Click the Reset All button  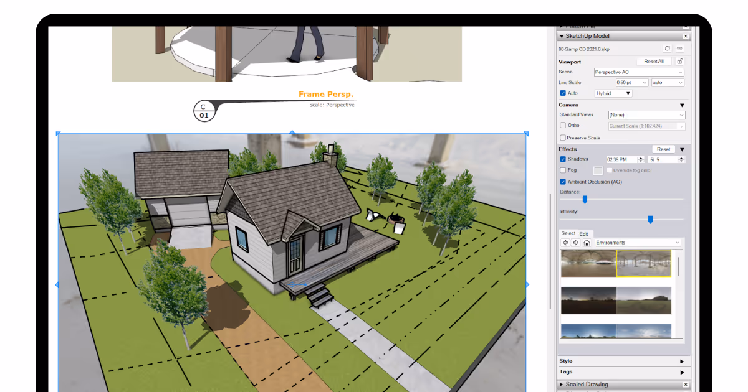click(654, 62)
